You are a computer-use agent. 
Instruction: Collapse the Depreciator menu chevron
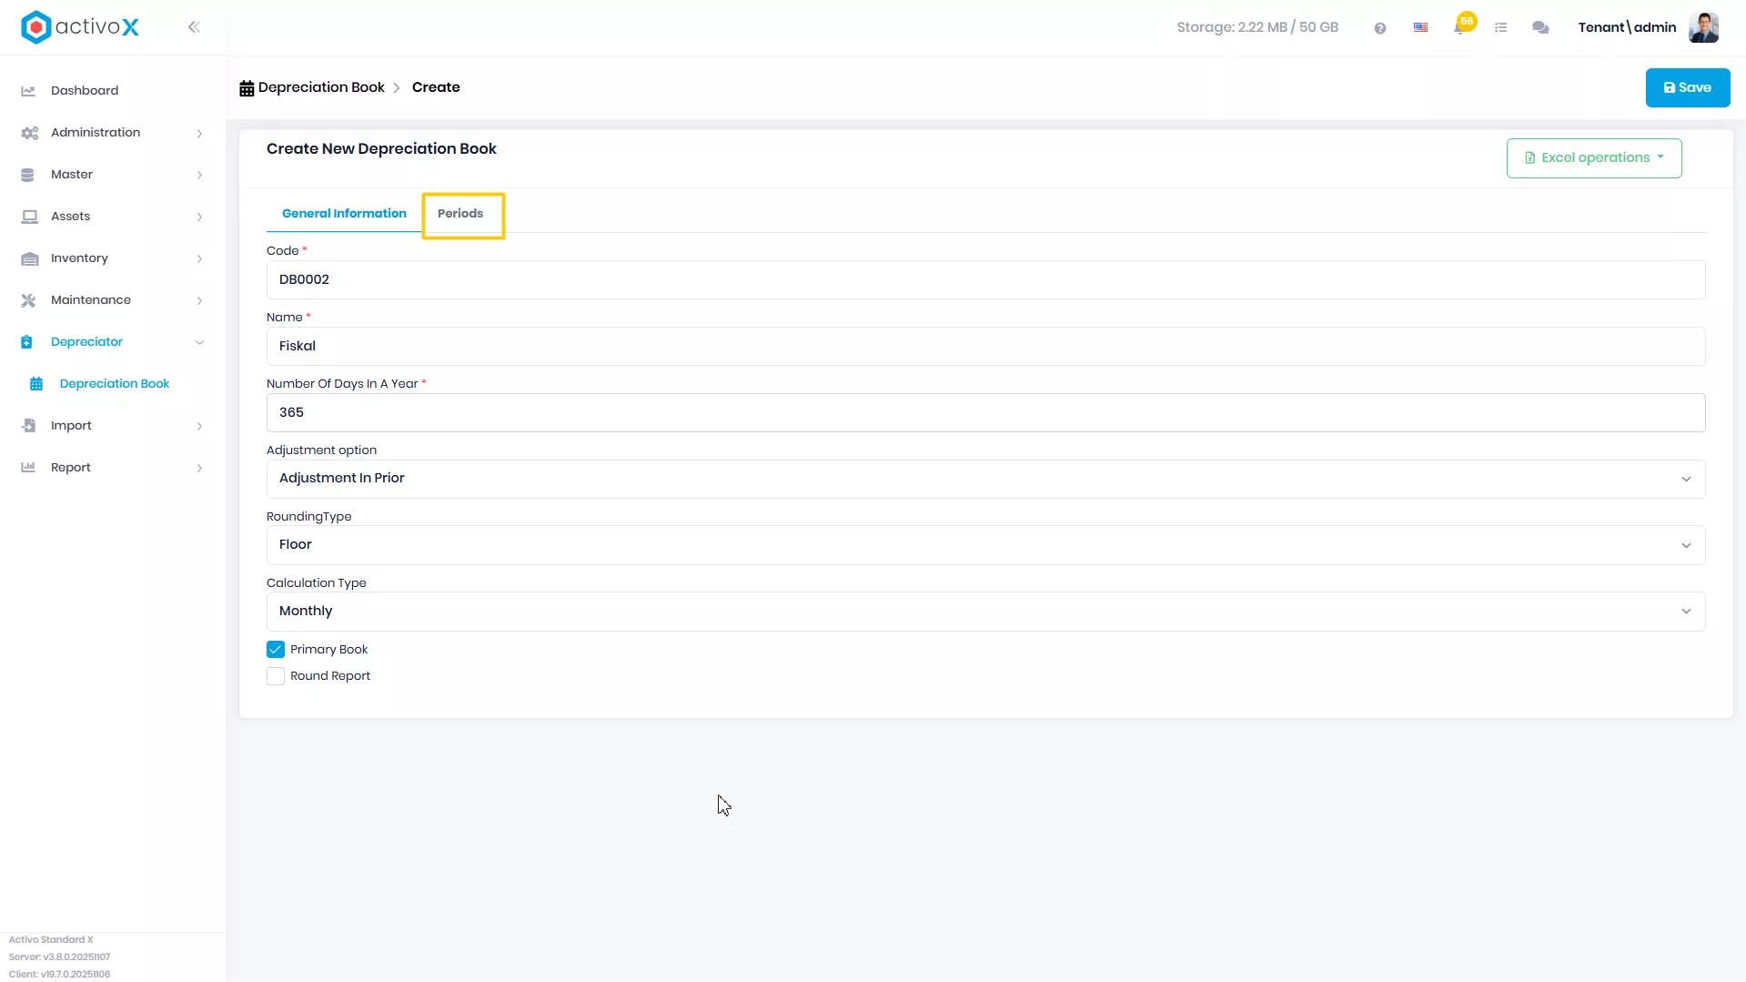click(x=199, y=343)
